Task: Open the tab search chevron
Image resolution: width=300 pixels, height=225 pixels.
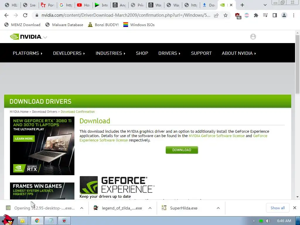Action: click(265, 5)
